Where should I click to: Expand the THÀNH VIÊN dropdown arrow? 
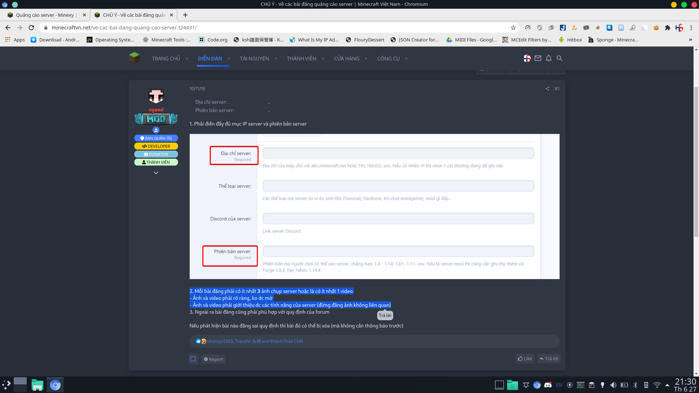(323, 59)
